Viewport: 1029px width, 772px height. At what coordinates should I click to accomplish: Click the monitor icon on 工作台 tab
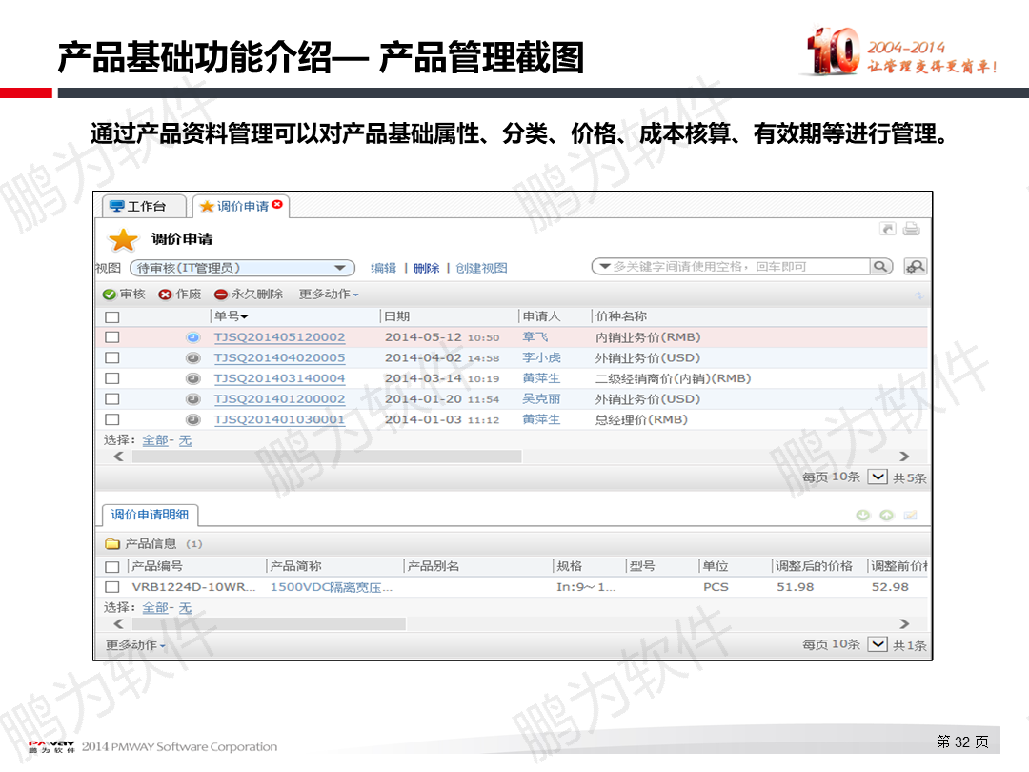[x=117, y=206]
